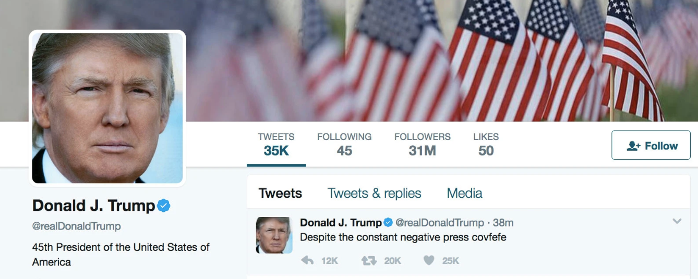Click verified badge in tweet header

[x=388, y=223]
